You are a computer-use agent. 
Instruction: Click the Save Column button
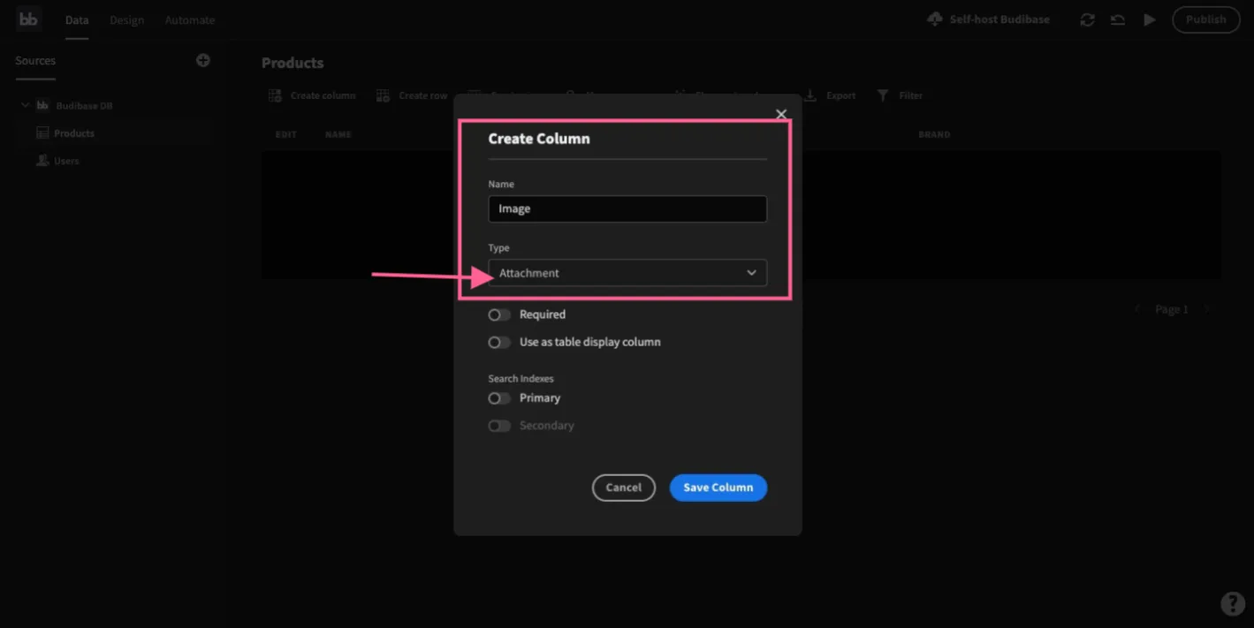click(718, 488)
